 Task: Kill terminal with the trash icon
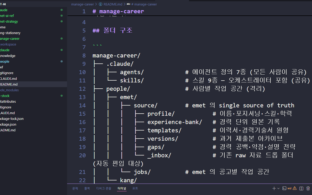[308, 188]
